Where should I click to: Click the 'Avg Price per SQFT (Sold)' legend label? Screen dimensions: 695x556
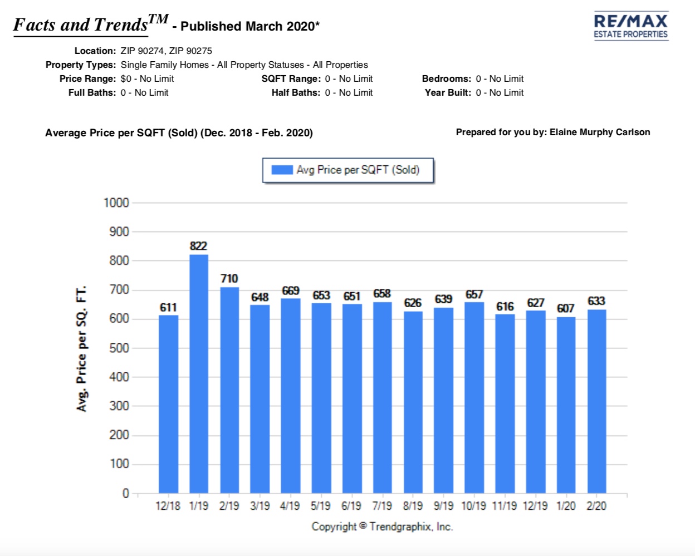358,170
